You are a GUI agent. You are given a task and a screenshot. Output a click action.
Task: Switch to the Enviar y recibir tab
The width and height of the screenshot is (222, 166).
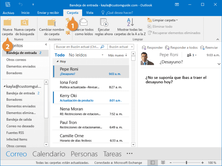[48, 13]
